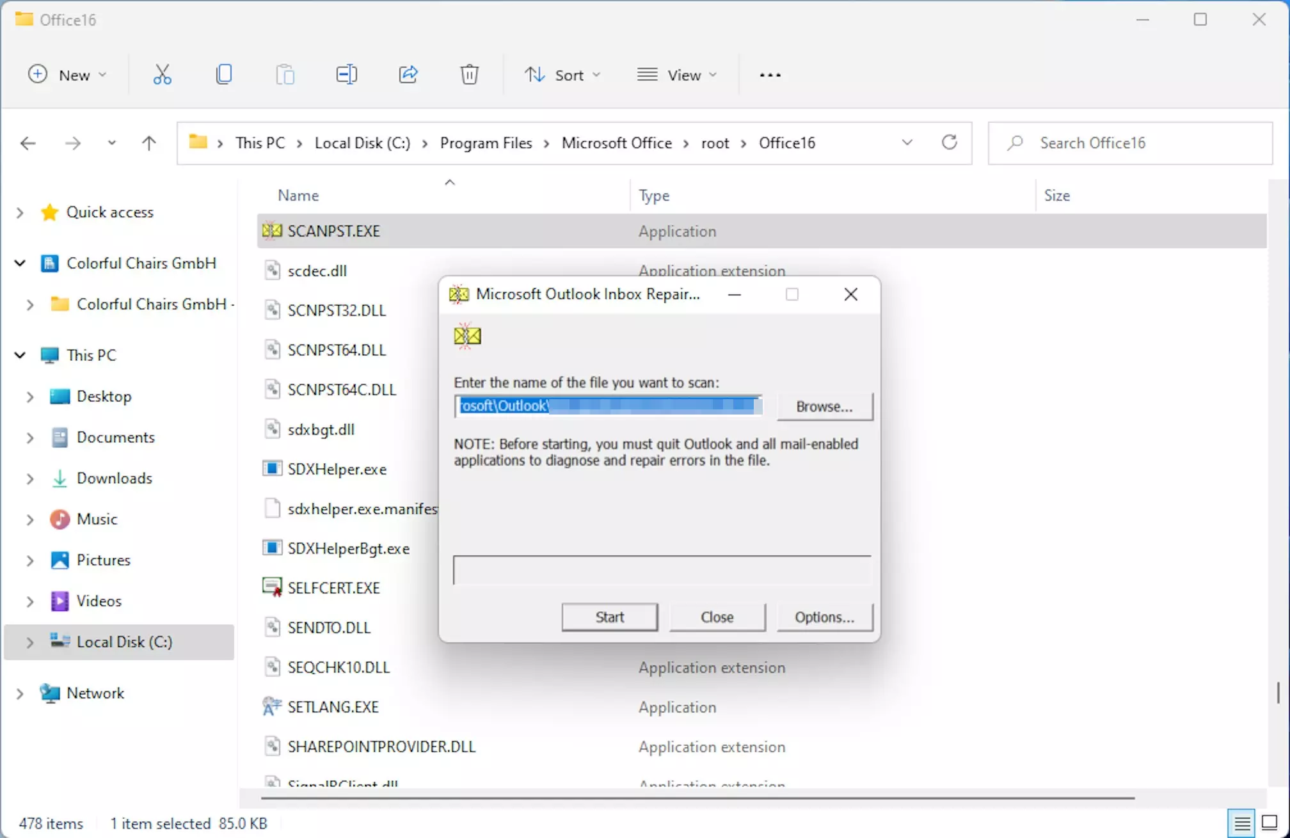Expand the Network tree node
1290x838 pixels.
coord(20,693)
